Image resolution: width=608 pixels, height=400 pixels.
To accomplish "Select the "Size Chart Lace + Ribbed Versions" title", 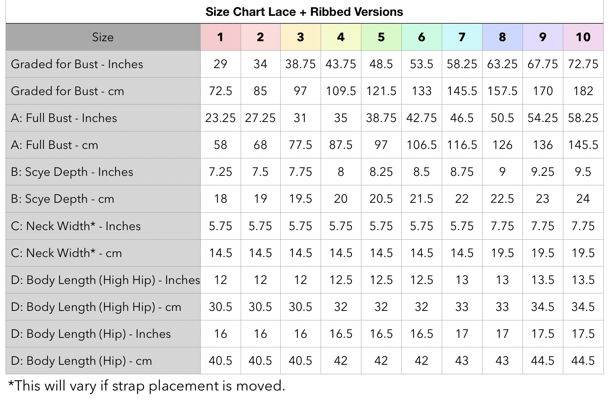I will click(304, 12).
